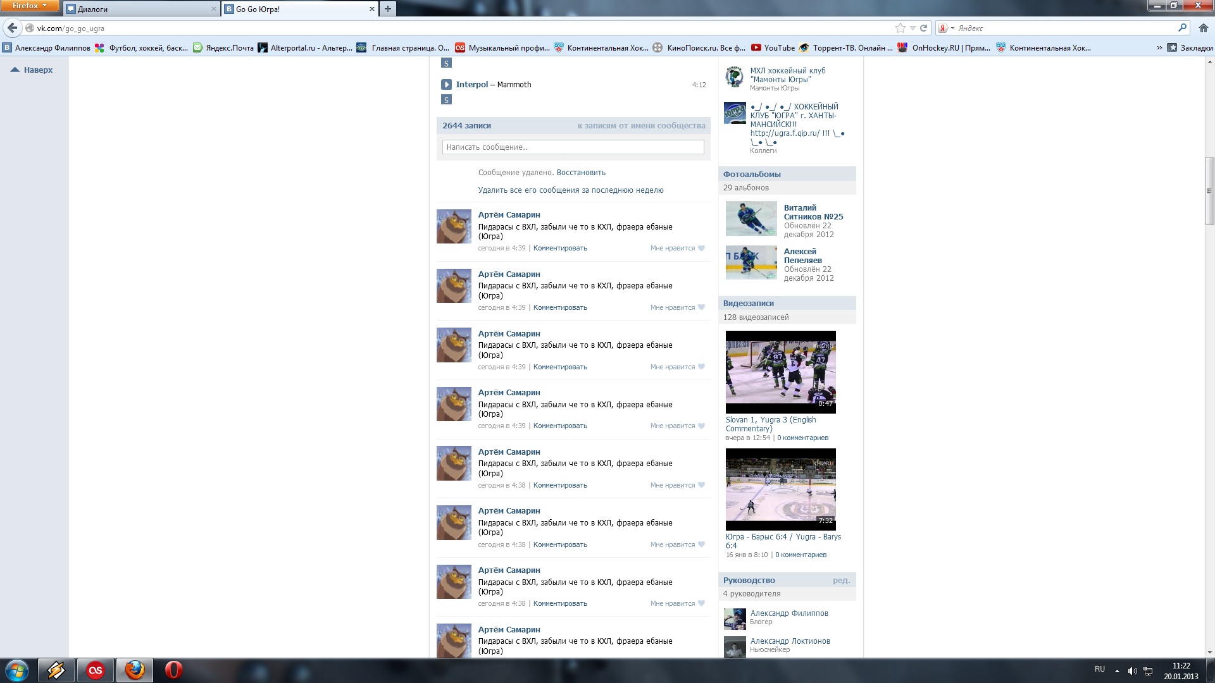Click the magnifier icon in search bar
Image resolution: width=1215 pixels, height=683 pixels.
(1182, 28)
